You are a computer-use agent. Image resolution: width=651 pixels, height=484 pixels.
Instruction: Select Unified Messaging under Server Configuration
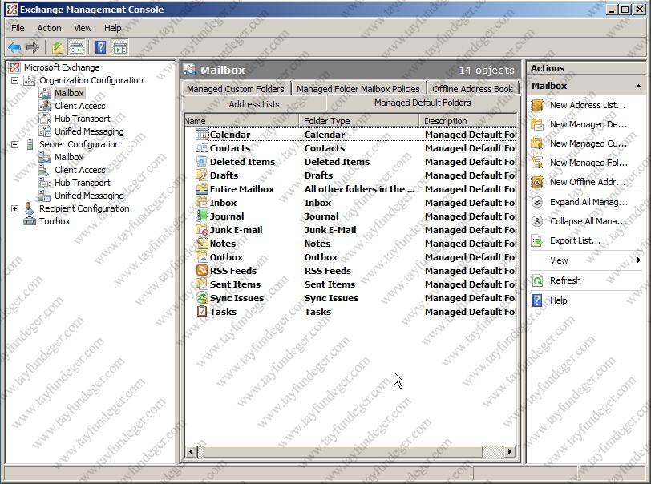[x=89, y=196]
